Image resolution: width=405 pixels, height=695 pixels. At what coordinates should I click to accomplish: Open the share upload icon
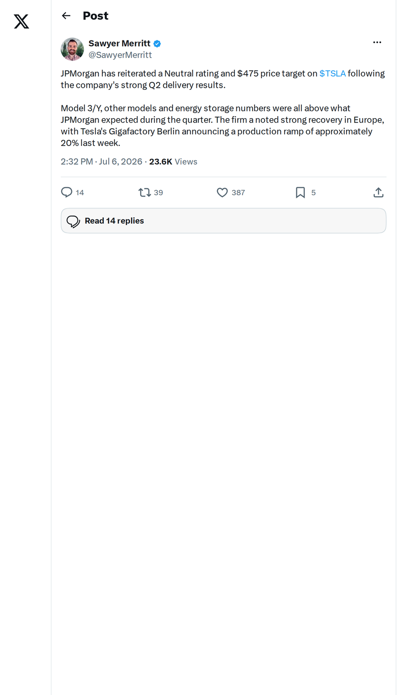pos(378,193)
